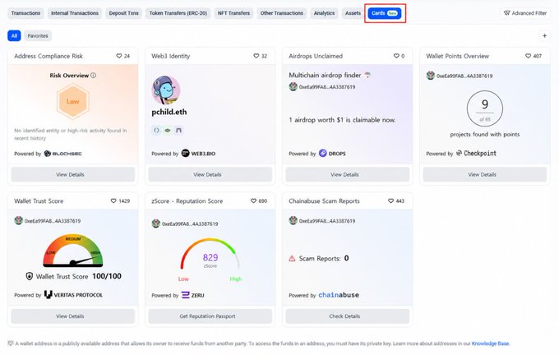View Details for Wallet Trust Score

(x=72, y=316)
